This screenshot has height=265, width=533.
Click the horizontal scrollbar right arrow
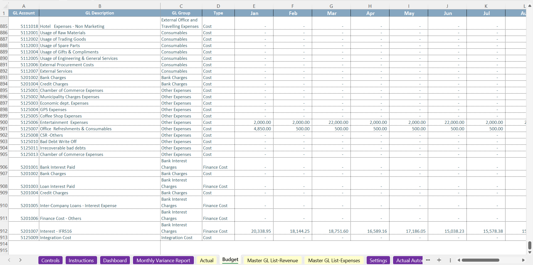[523, 260]
